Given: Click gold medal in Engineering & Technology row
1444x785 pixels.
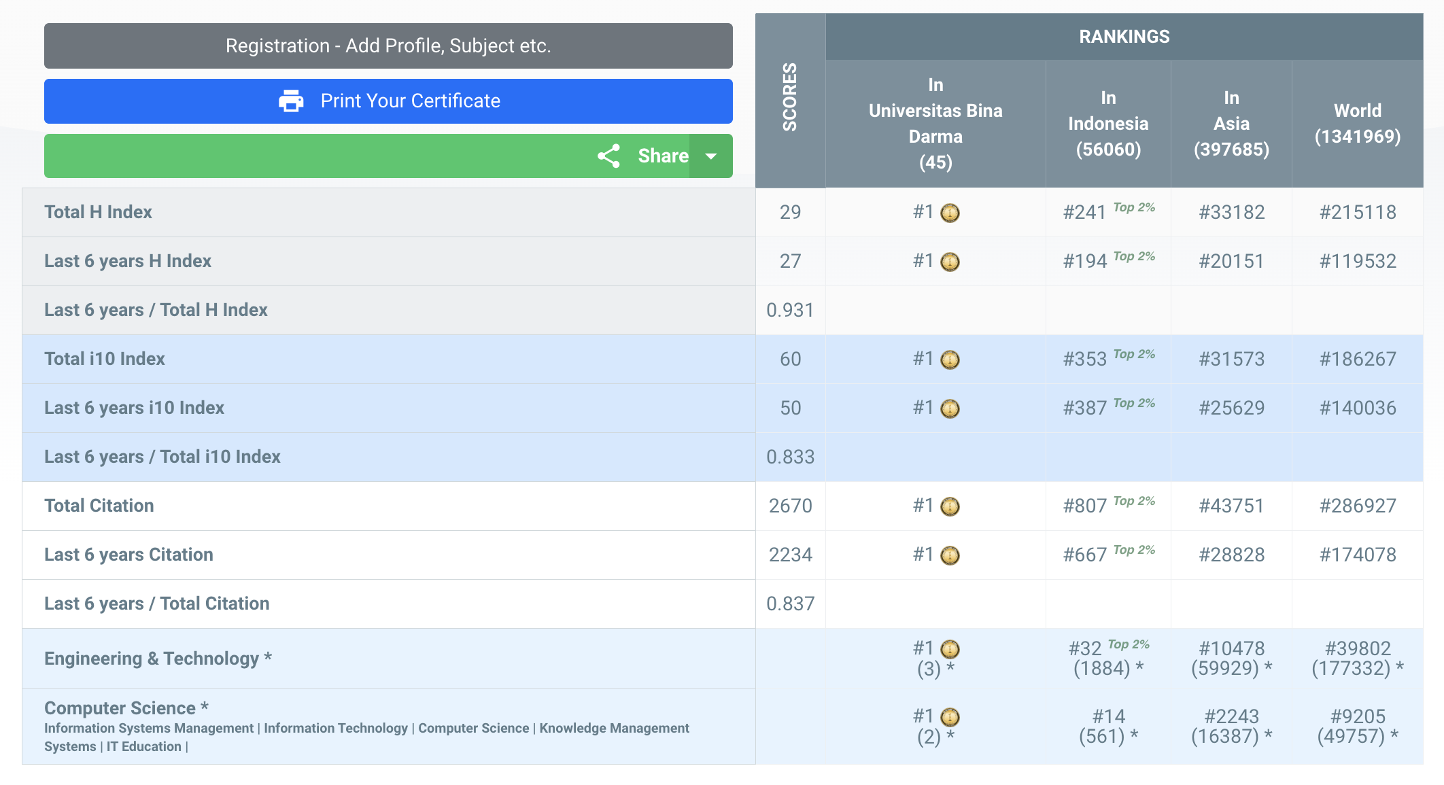Looking at the screenshot, I should coord(950,650).
